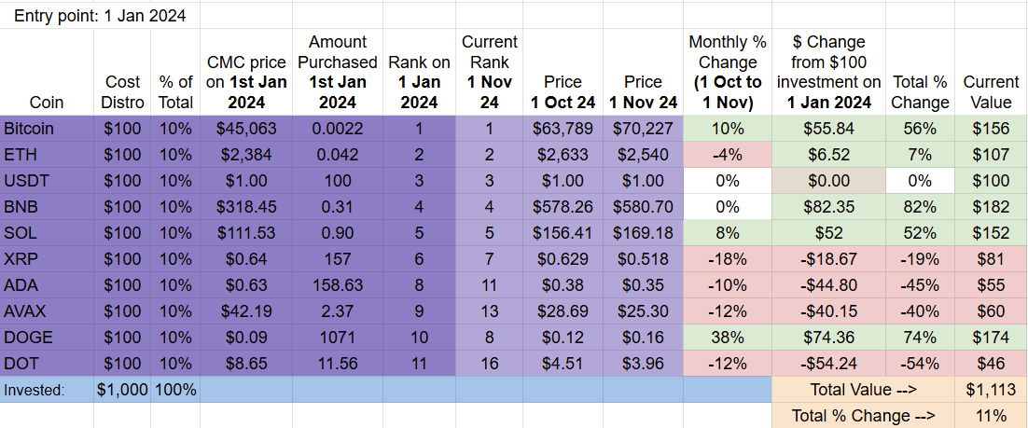Click XRP's -$18.67 dollar change cell

(x=828, y=259)
